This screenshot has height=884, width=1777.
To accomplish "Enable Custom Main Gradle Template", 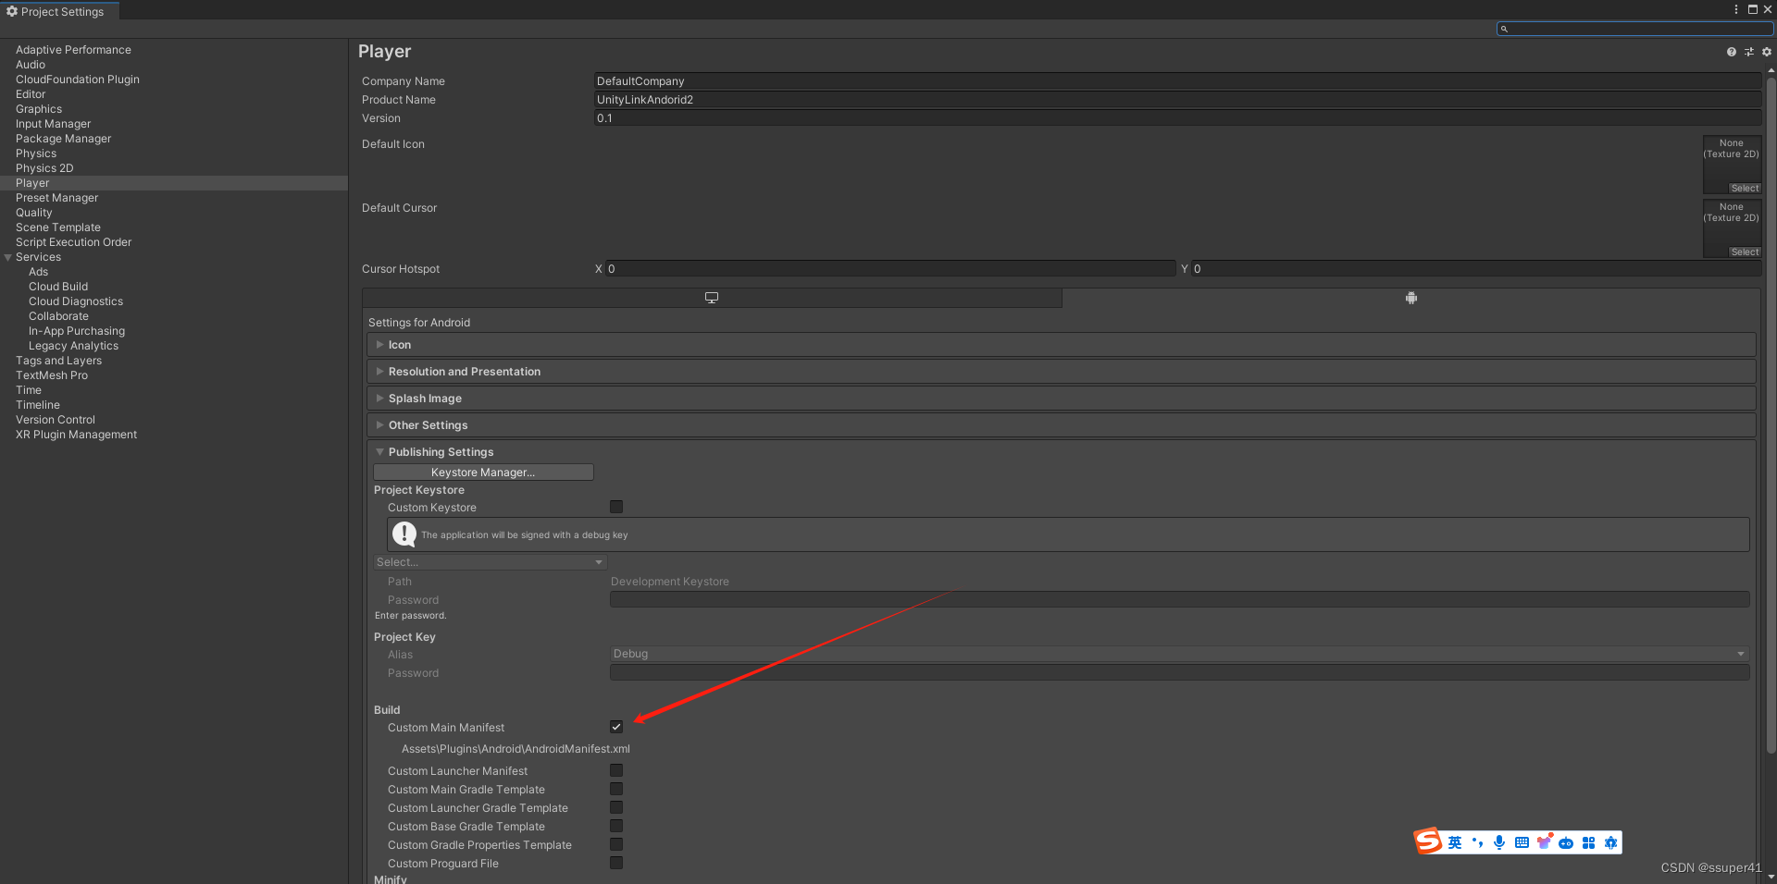I will [x=616, y=789].
